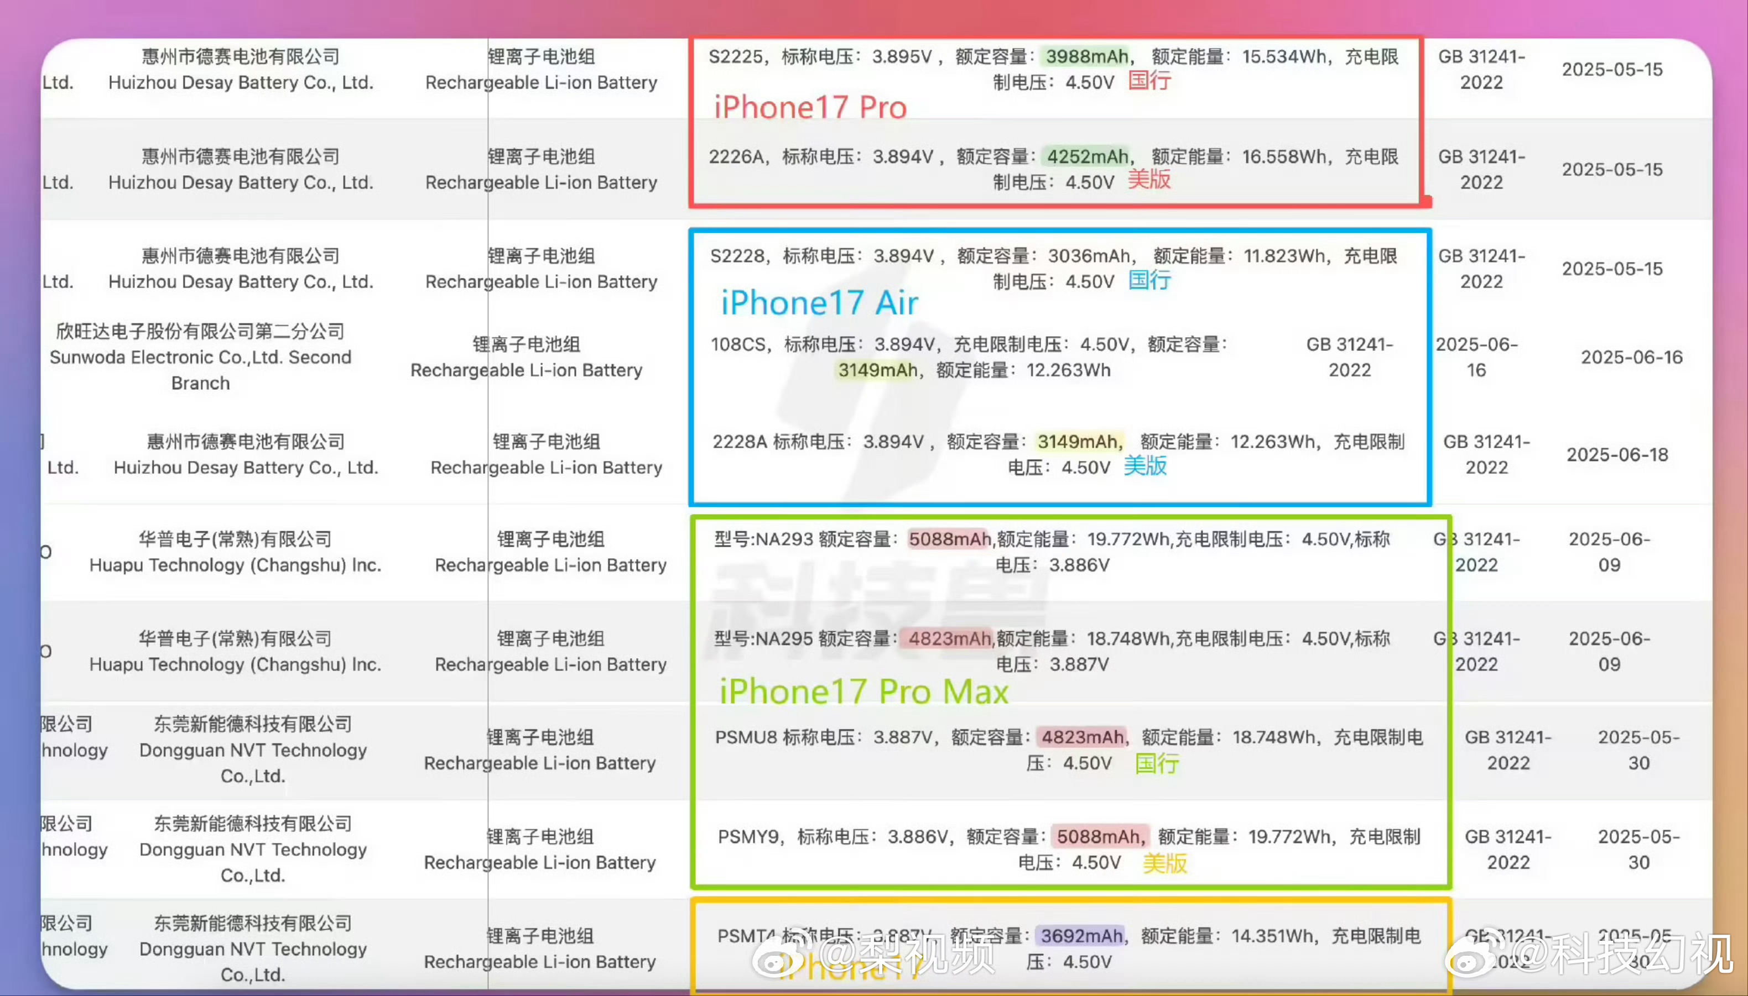
Task: Click the 14.351Wh rated energy value
Action: pos(1273,935)
